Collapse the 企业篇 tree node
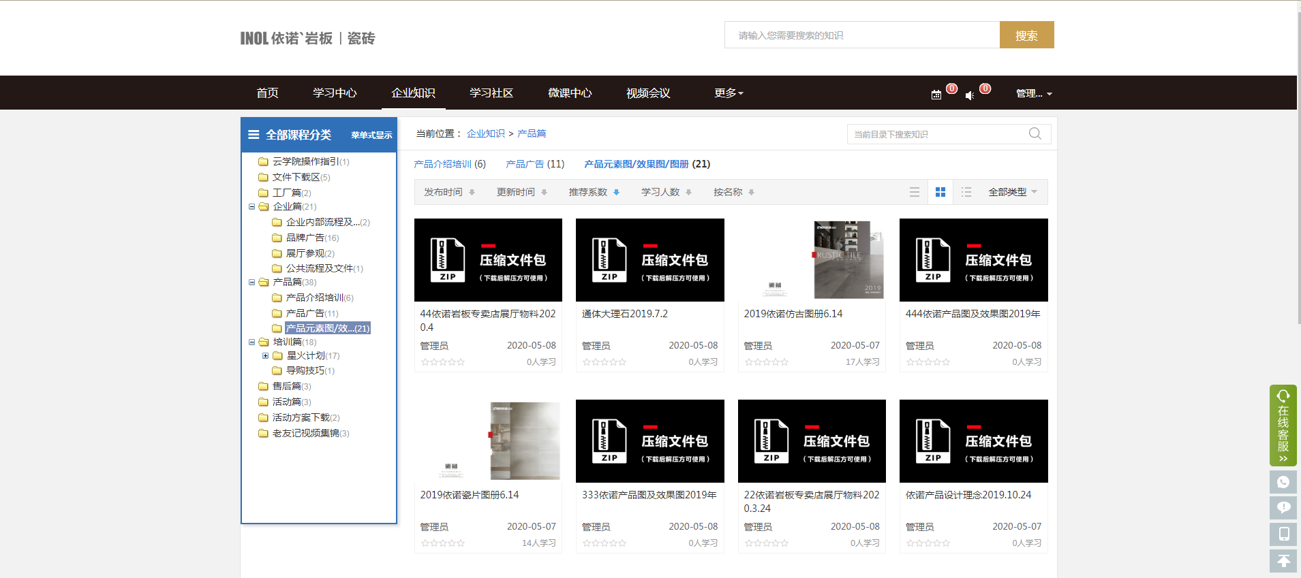Viewport: 1301px width, 578px height. (x=252, y=206)
